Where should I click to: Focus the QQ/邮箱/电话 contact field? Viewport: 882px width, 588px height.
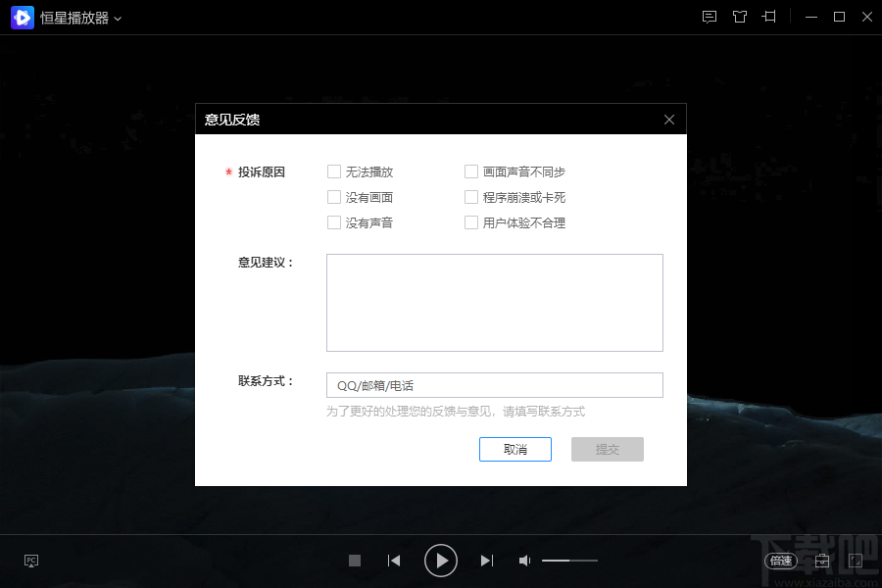(x=495, y=385)
